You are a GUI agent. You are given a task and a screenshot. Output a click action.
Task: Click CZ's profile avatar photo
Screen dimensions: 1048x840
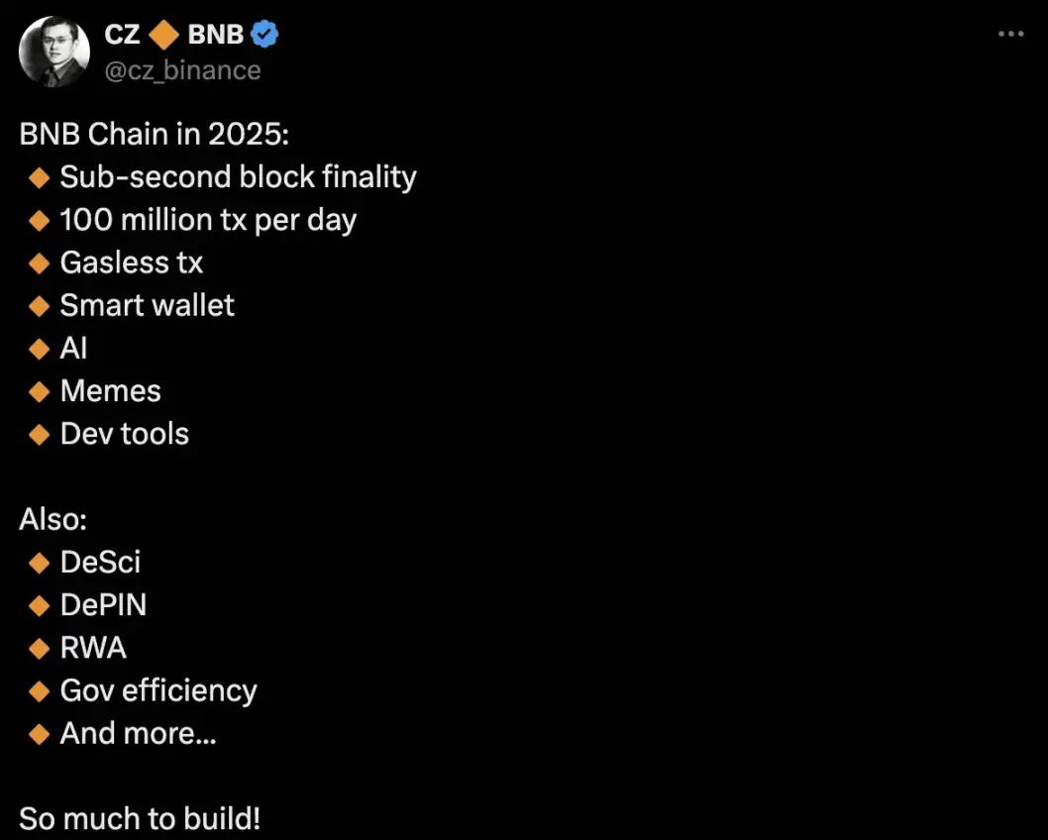[x=54, y=52]
